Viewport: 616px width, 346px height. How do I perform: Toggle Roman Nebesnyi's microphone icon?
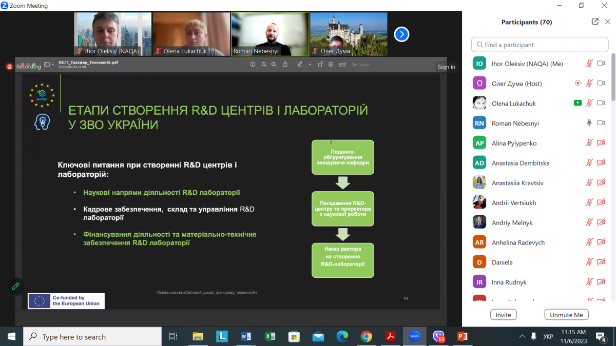point(589,123)
